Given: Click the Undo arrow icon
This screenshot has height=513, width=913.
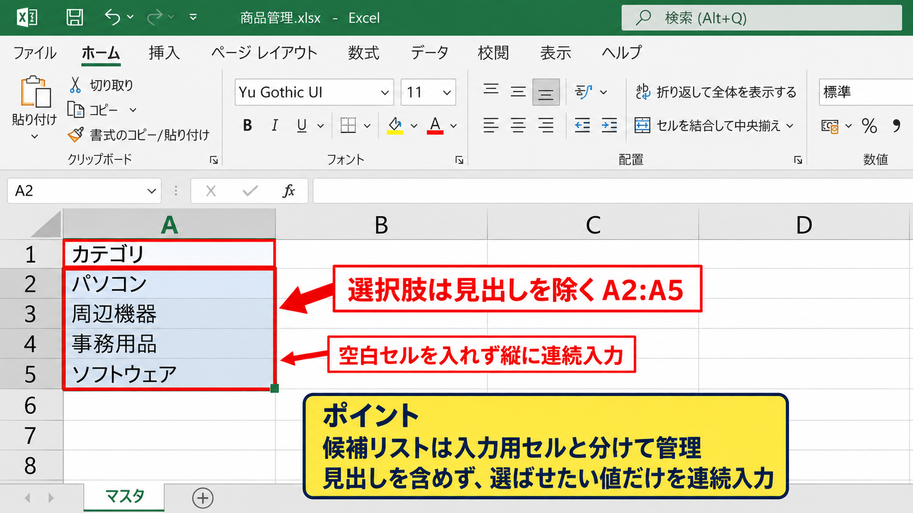Looking at the screenshot, I should pos(112,17).
